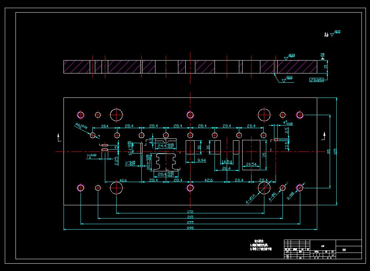Select the 0.02 A parallelism tolerance frame
370x271 pixels.
click(317, 80)
